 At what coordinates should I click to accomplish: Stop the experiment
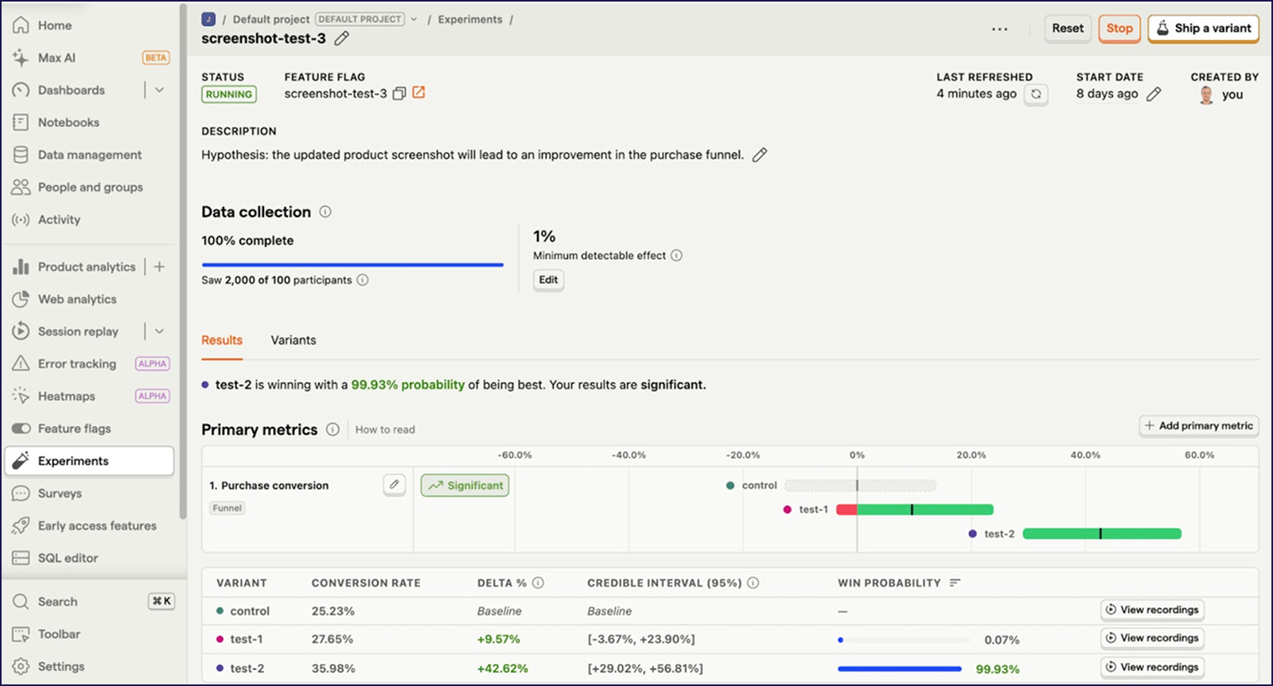click(1119, 29)
